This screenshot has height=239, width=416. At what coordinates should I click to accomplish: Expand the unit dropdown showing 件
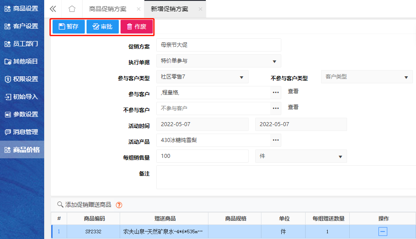coord(340,157)
